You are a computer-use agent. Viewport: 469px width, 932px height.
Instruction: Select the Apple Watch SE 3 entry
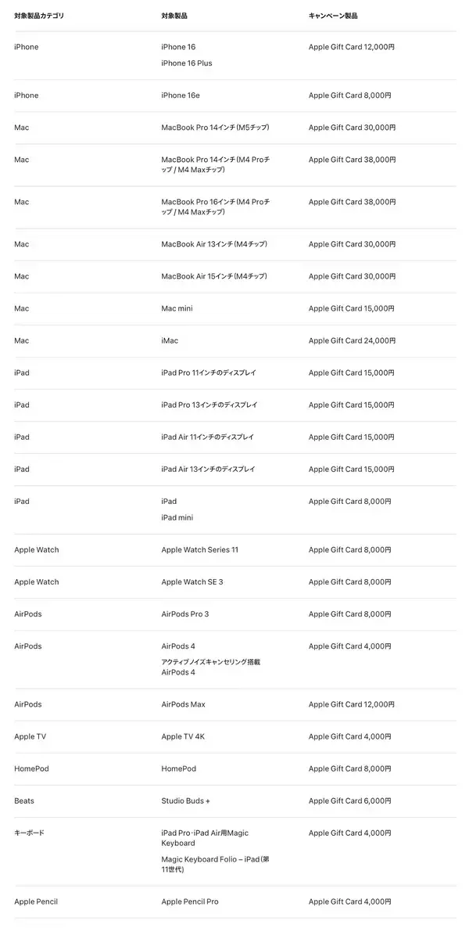pyautogui.click(x=192, y=582)
